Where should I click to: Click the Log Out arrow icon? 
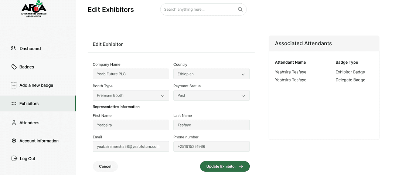tap(14, 158)
